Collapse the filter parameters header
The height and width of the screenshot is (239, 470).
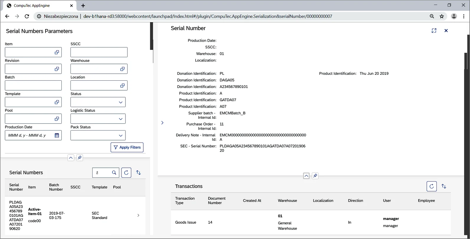pos(71,158)
